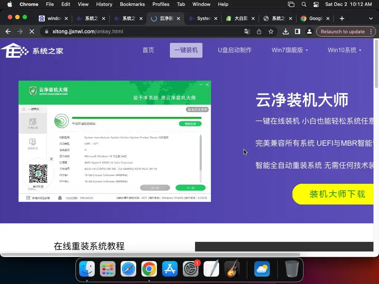
Task: Open Spotlight search in menu bar
Action: click(304, 4)
